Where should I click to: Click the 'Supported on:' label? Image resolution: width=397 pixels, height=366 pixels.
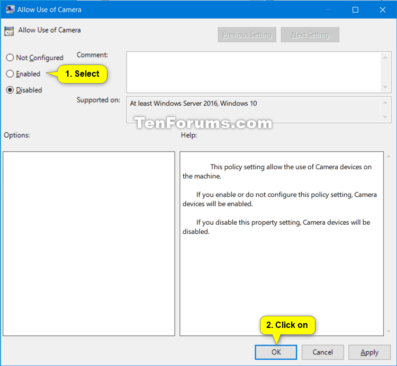[x=98, y=100]
